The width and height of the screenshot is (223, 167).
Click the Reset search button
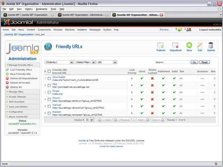(x=205, y=62)
